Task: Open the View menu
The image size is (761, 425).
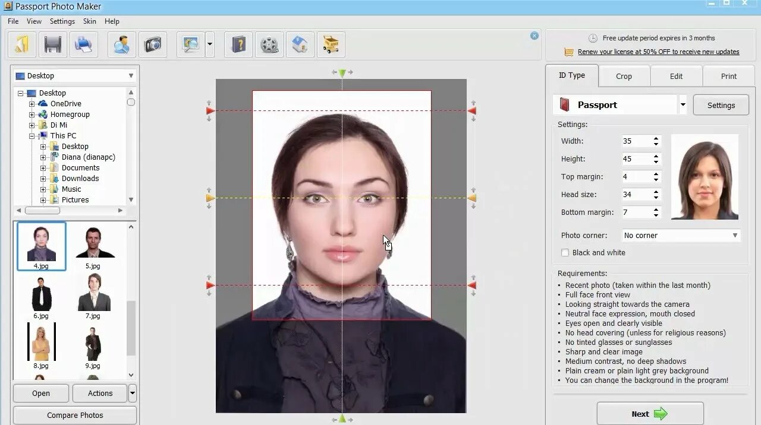Action: [34, 21]
